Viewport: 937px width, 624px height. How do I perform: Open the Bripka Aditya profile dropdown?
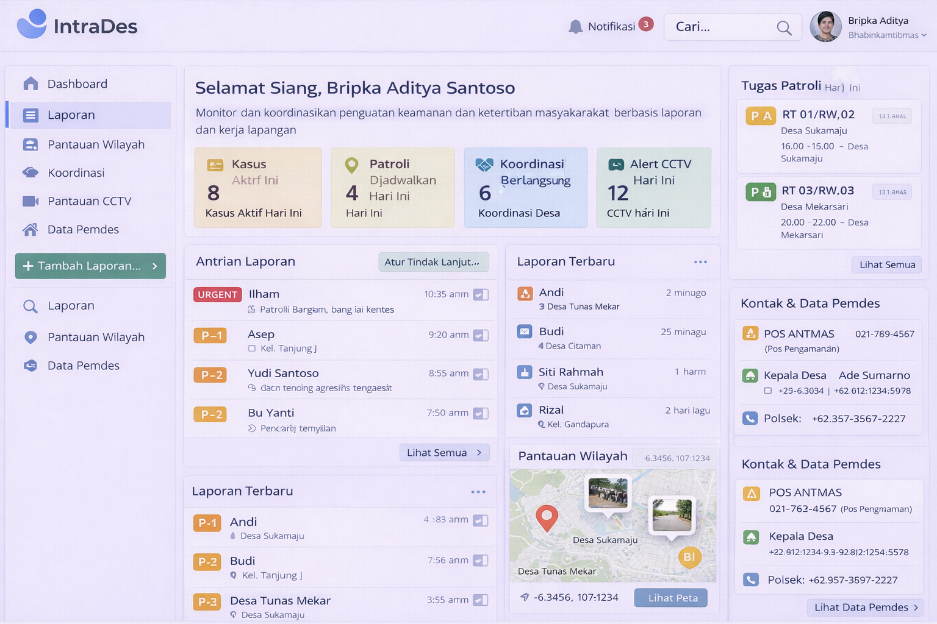pos(924,35)
